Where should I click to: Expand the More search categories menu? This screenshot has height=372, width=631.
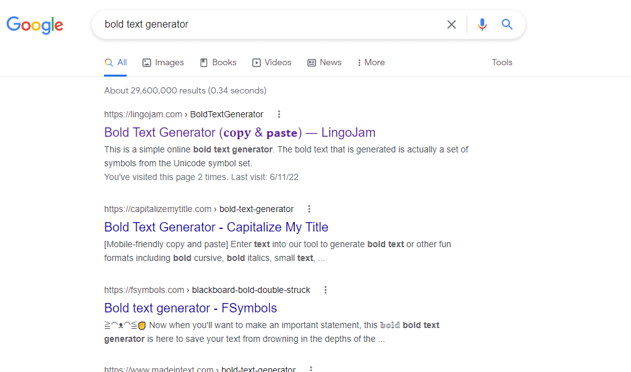tap(371, 62)
